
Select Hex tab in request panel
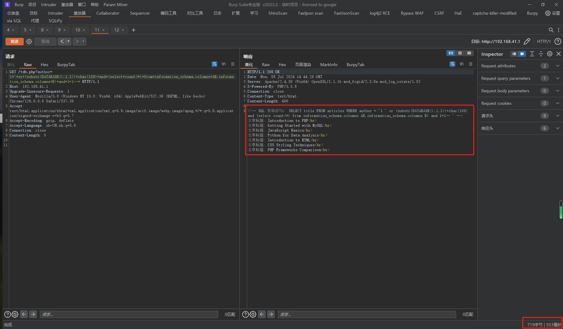pyautogui.click(x=44, y=65)
